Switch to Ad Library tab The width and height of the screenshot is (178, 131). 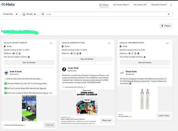pyautogui.click(x=104, y=5)
